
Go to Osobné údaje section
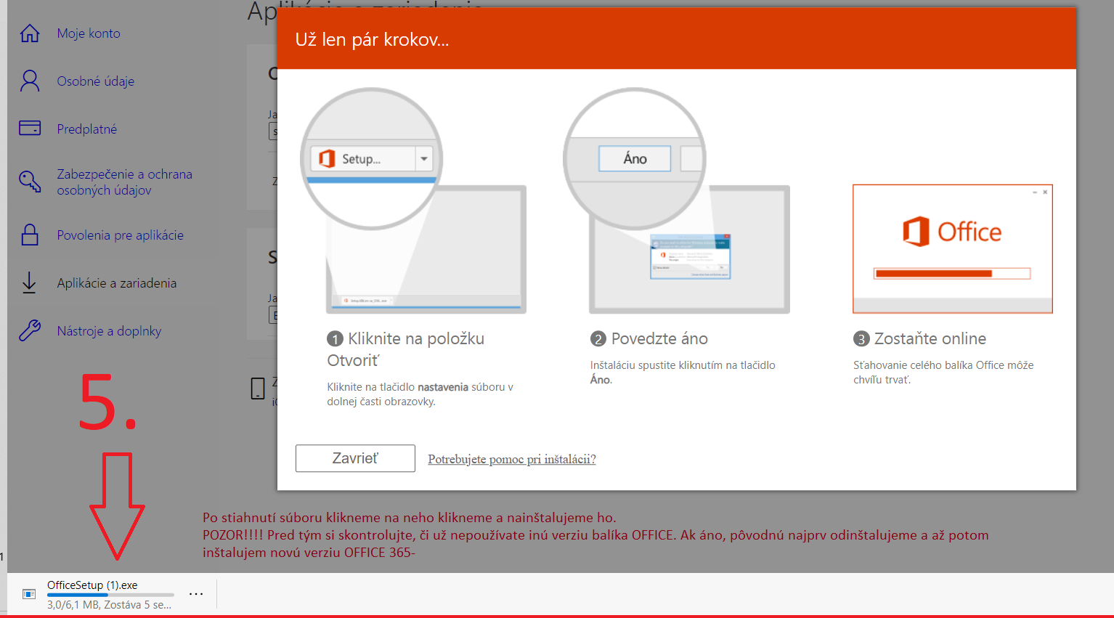[x=96, y=81]
